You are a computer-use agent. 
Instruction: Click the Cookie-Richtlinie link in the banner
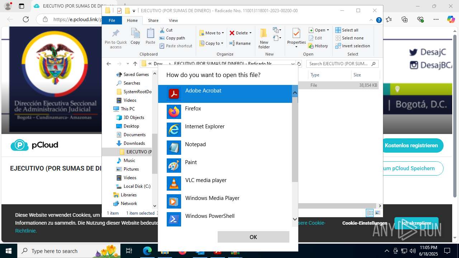tap(26, 231)
